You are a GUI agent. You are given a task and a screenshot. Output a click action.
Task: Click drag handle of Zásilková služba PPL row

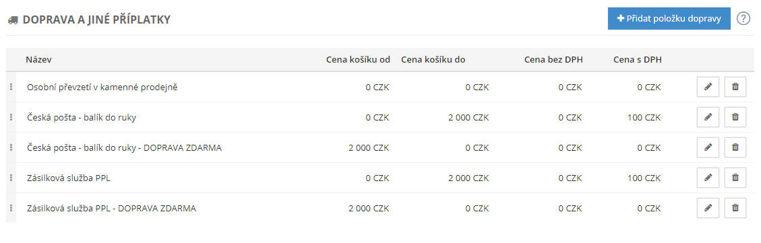(x=11, y=178)
